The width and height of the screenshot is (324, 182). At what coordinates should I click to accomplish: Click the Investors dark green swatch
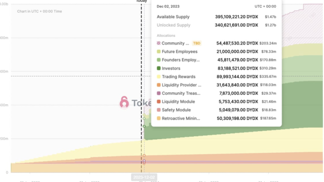(x=159, y=68)
